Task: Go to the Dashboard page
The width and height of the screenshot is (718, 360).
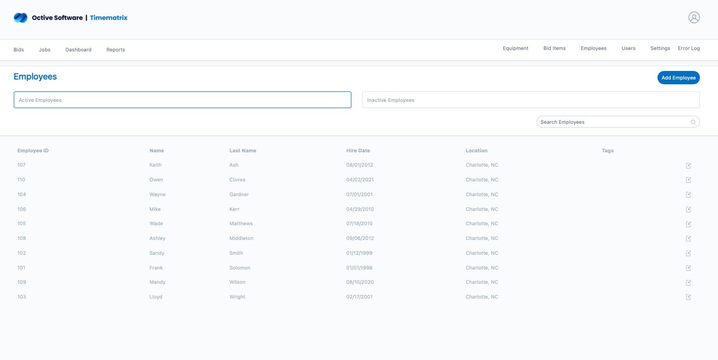Action: 78,50
